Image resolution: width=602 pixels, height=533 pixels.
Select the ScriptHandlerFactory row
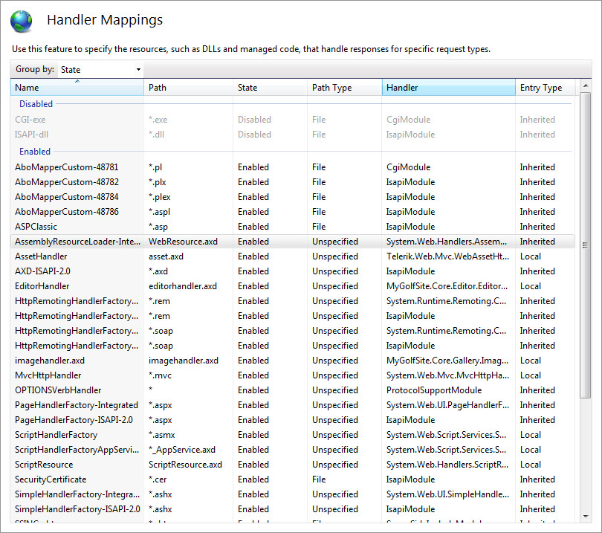(293, 435)
